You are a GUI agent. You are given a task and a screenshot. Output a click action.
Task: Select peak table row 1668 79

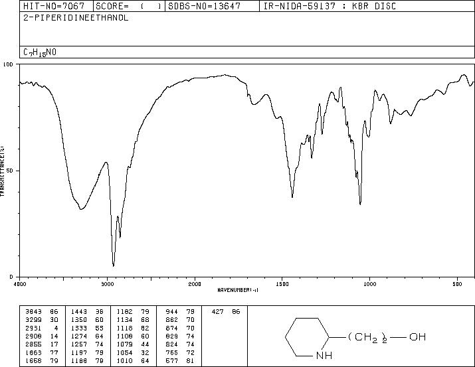(42, 360)
